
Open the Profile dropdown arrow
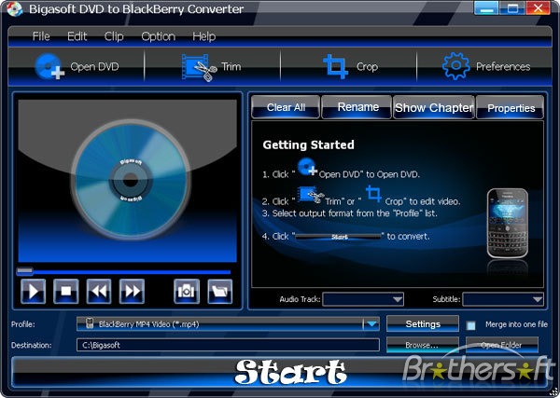[x=371, y=324]
